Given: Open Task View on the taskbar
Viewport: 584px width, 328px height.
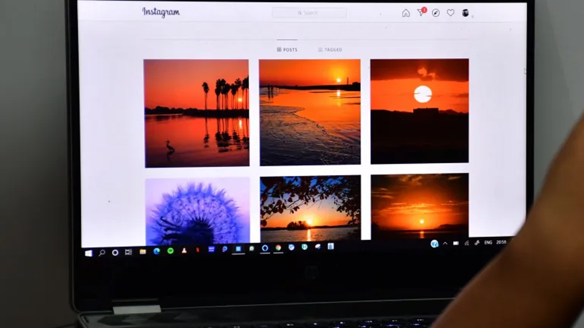Looking at the screenshot, I should tap(128, 252).
